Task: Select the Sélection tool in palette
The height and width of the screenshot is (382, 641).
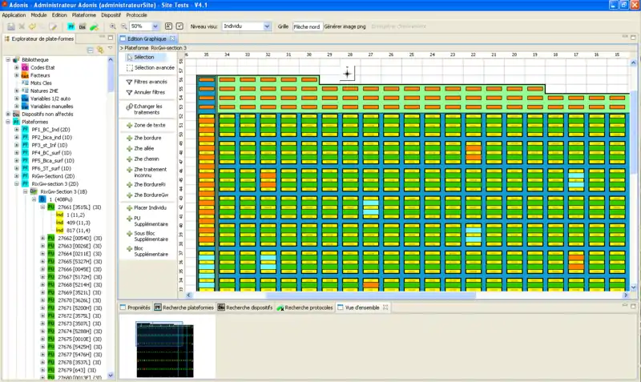Action: point(144,58)
